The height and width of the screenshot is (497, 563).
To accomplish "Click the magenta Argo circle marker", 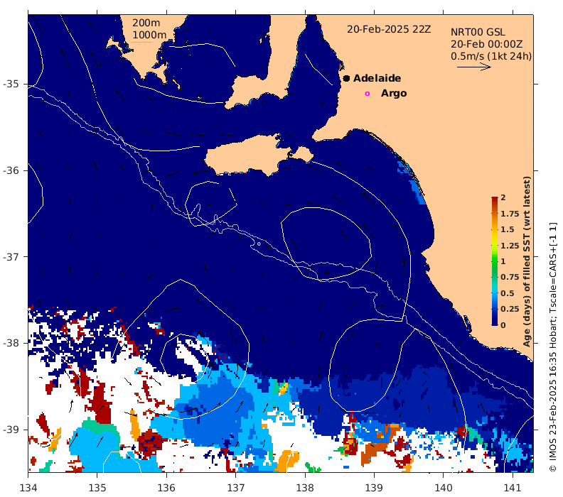I will coord(367,94).
